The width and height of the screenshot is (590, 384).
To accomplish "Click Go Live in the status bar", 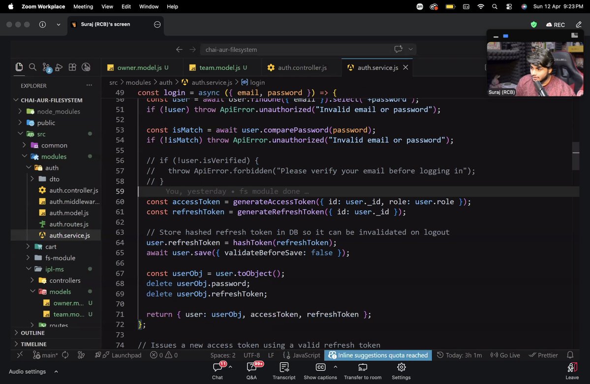I will tap(505, 355).
